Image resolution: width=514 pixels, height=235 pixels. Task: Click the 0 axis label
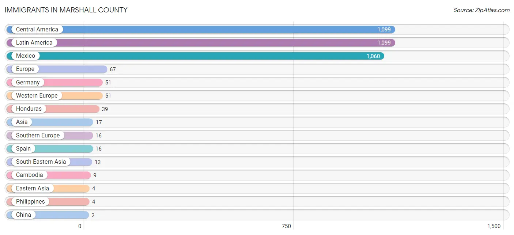coord(80,226)
